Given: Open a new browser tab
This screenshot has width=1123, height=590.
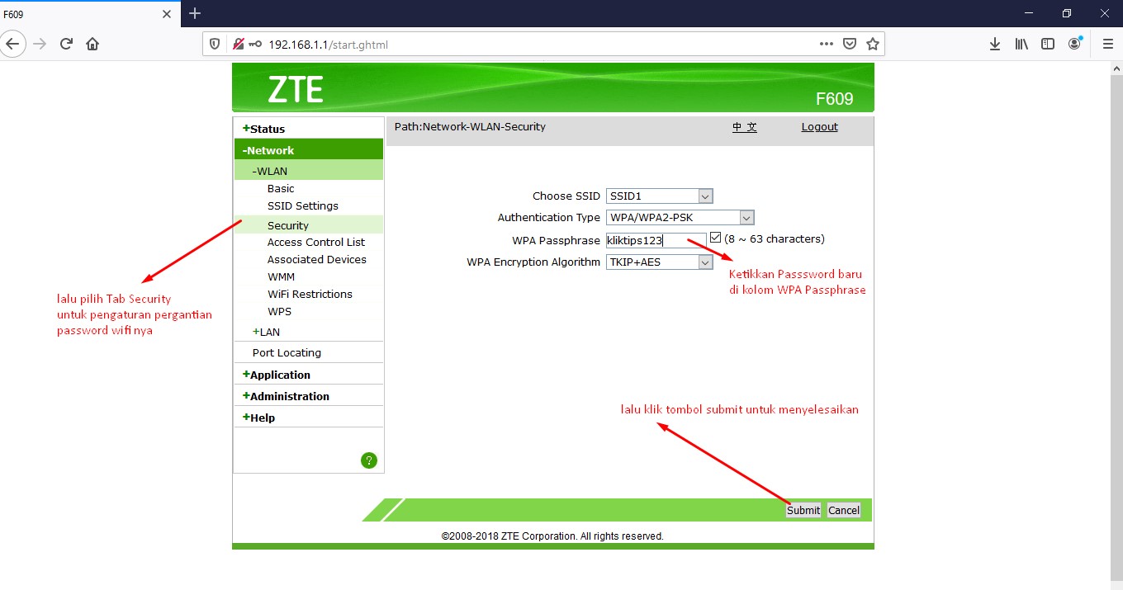Looking at the screenshot, I should coord(195,13).
